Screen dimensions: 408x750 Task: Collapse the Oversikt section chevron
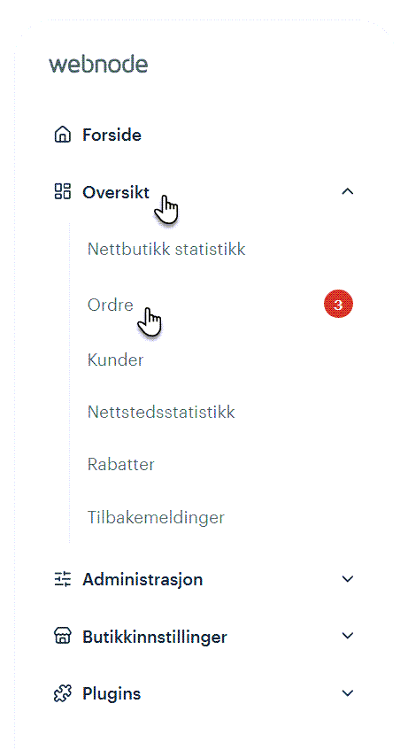pyautogui.click(x=348, y=192)
